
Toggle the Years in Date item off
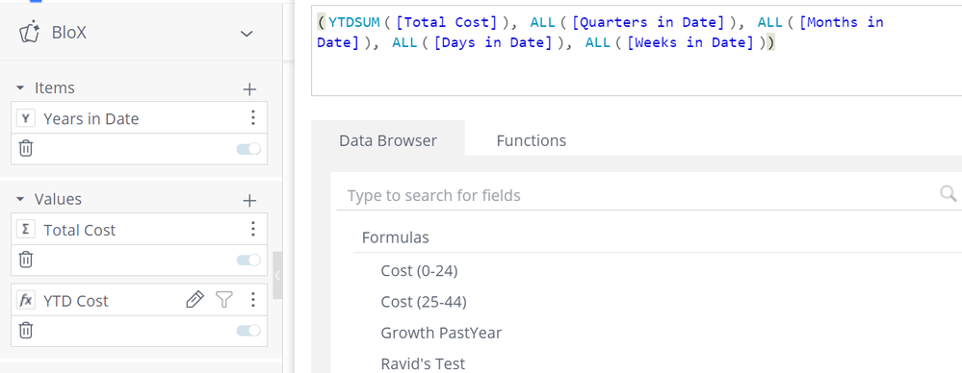[248, 149]
